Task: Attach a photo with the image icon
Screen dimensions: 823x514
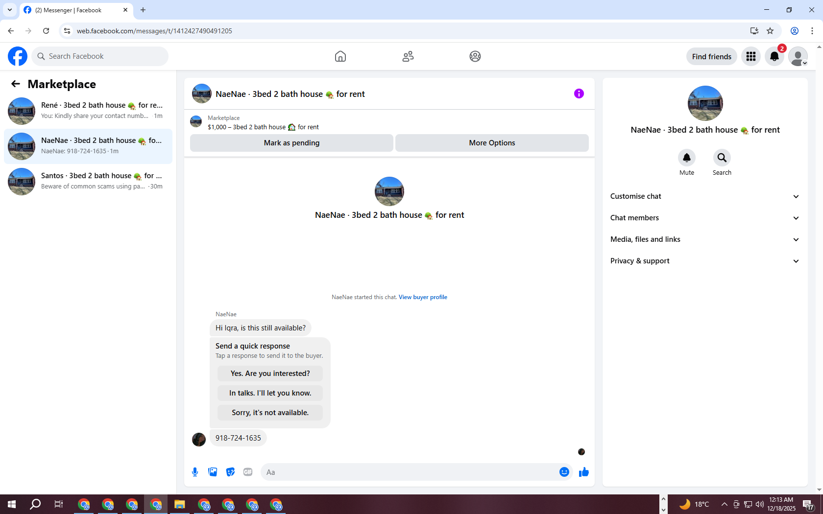Action: (x=213, y=472)
